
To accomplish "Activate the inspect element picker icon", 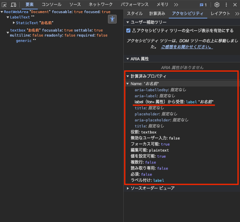I will tap(4, 5).
